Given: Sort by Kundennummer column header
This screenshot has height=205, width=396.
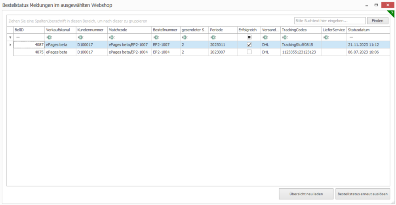Looking at the screenshot, I should click(91, 30).
